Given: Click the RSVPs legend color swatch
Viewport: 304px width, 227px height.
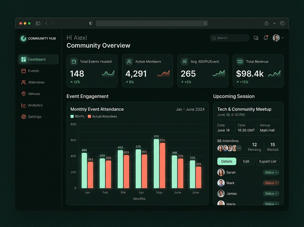Looking at the screenshot, I should pyautogui.click(x=72, y=117).
